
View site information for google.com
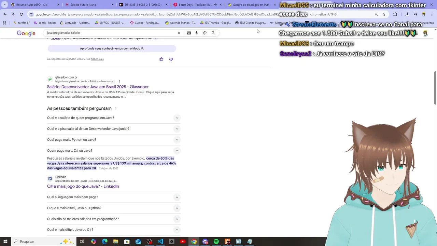pos(31,14)
